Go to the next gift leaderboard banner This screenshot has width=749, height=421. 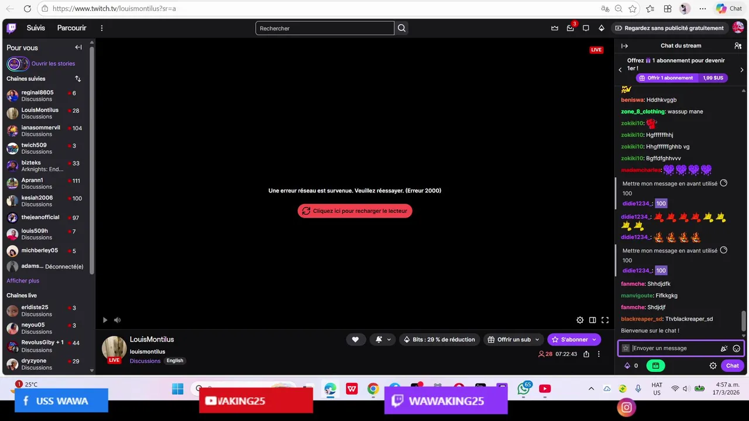coord(742,70)
